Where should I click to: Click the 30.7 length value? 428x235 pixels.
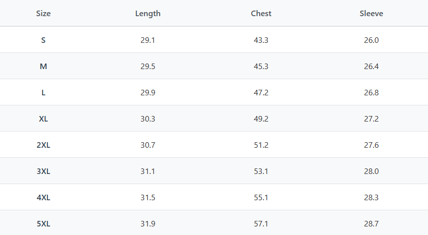(x=148, y=145)
